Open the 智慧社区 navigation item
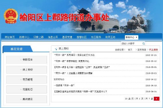The image size is (163, 108). click(x=82, y=37)
